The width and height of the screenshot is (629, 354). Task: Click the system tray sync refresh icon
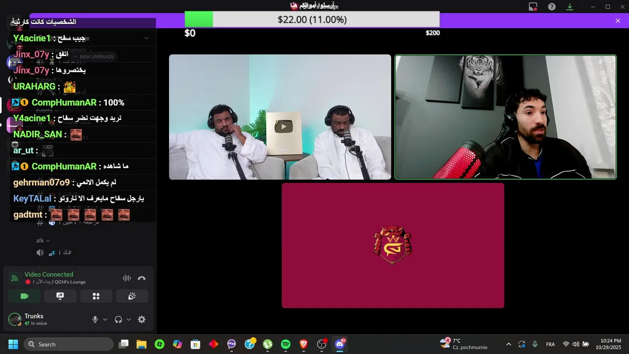click(522, 344)
